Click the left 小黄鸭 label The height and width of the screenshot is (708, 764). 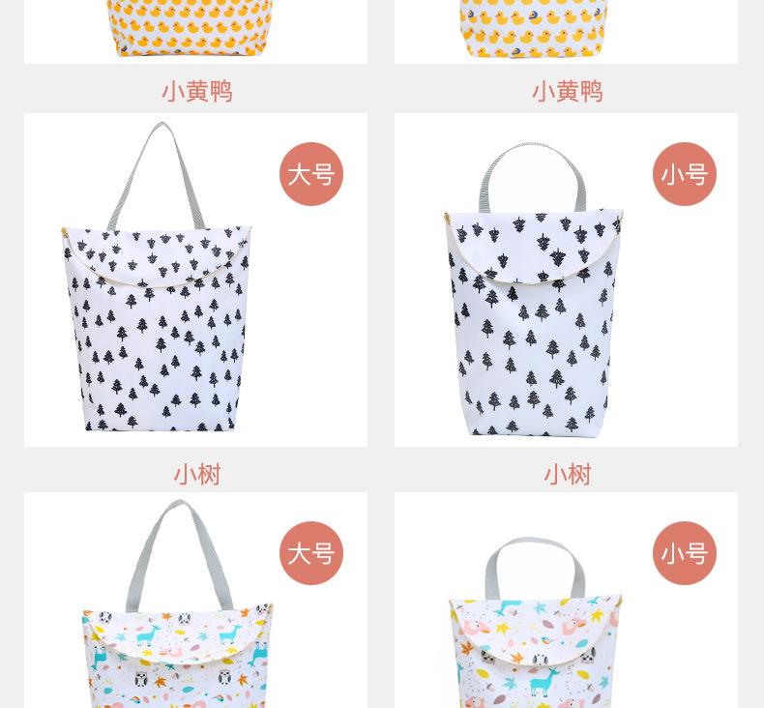(197, 92)
